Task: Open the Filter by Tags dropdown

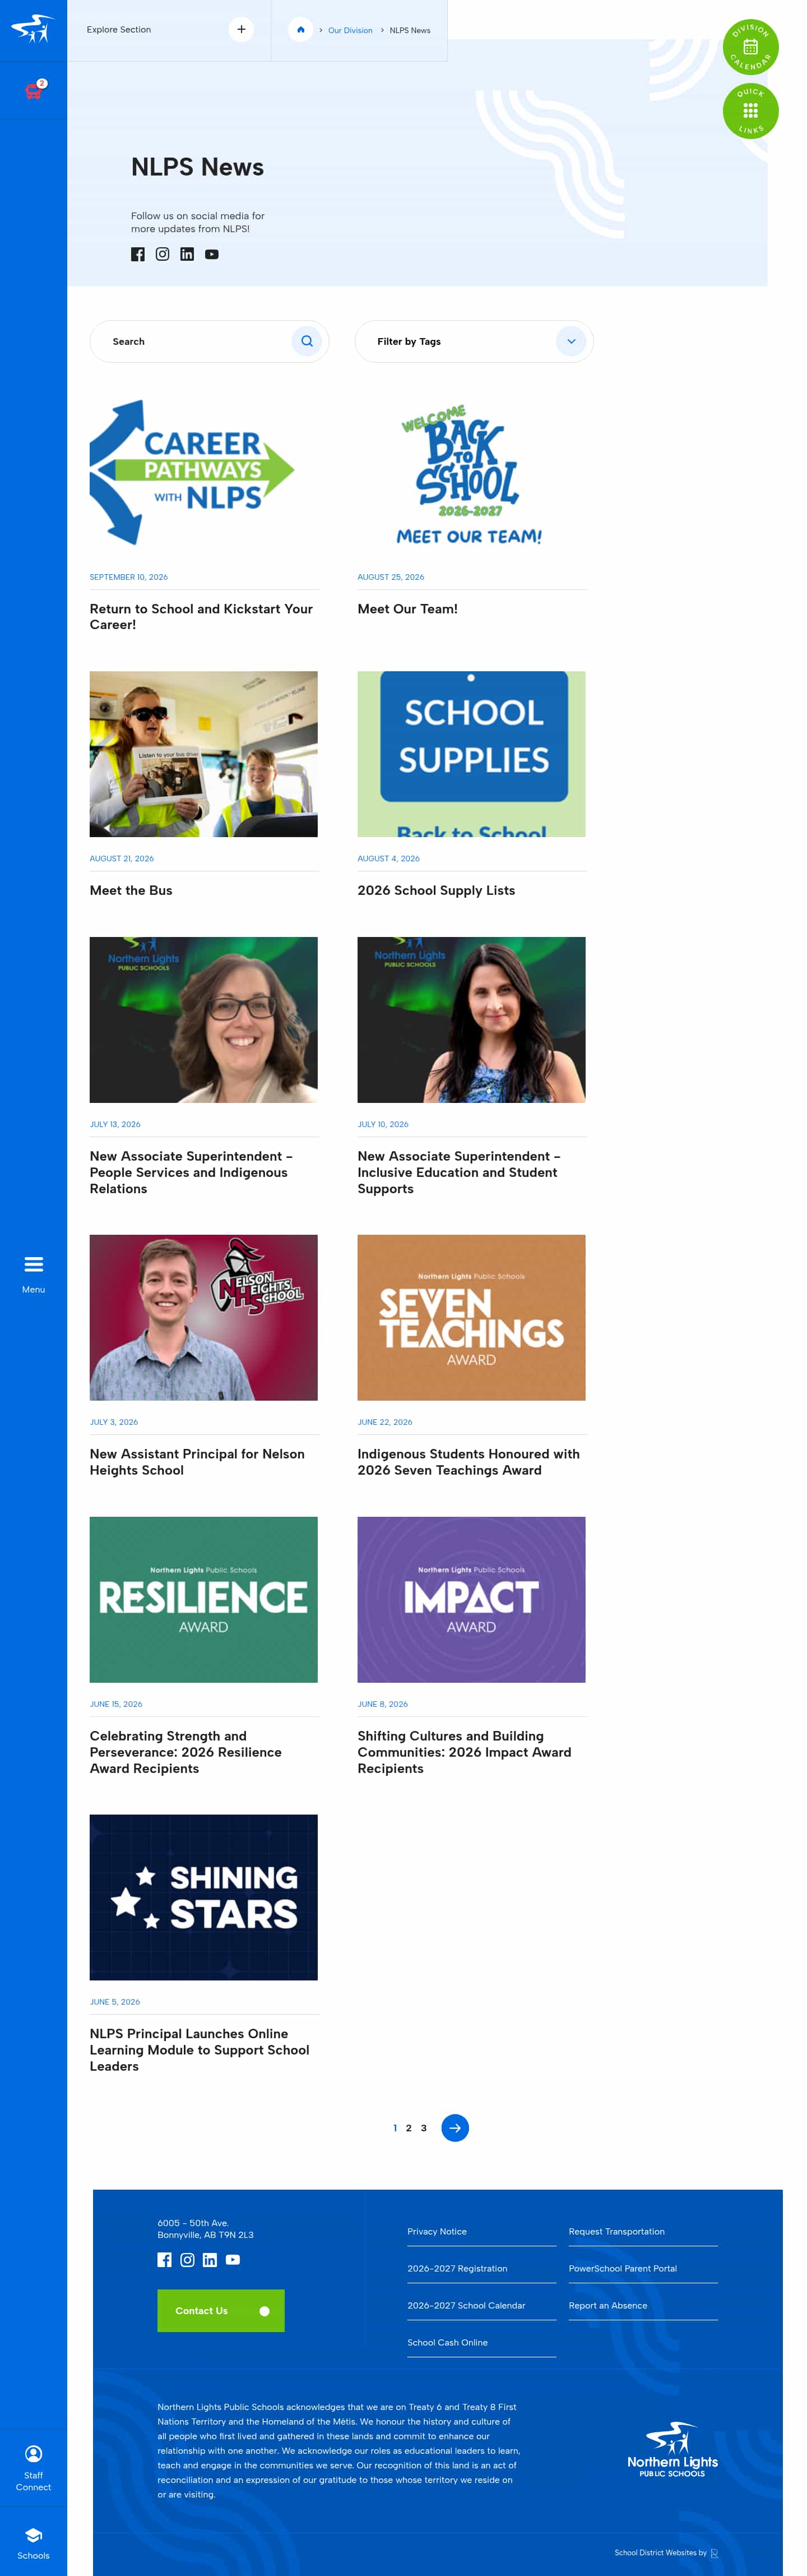Action: pyautogui.click(x=474, y=341)
